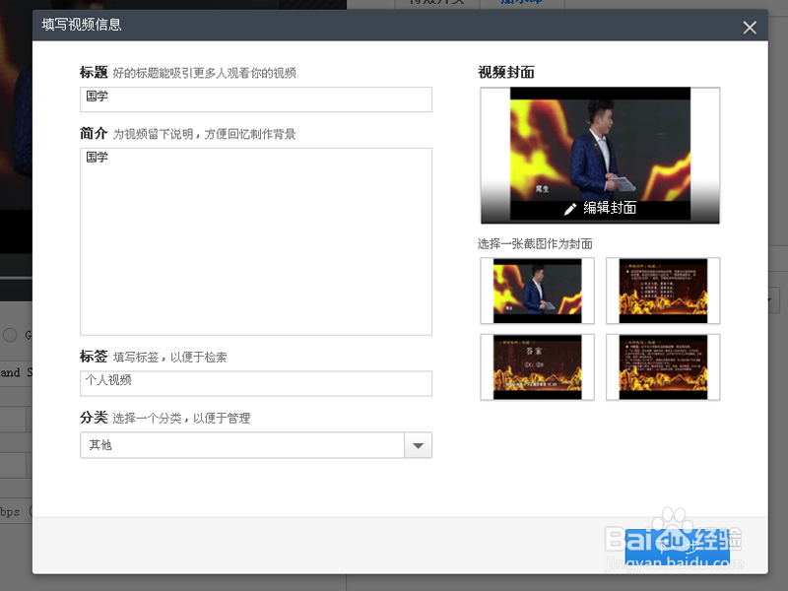The height and width of the screenshot is (591, 788).
Task: Select the radio button in the background window
Action: coord(10,335)
